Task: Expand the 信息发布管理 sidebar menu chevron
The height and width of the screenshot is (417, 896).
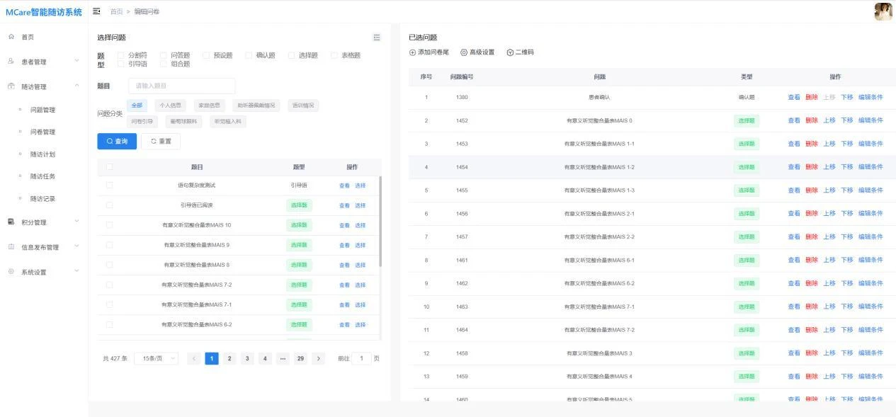Action: tap(76, 246)
